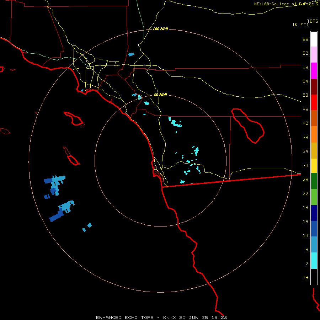Select the KNKX station identifier in the title
This screenshot has height=320, width=320.
[x=170, y=318]
